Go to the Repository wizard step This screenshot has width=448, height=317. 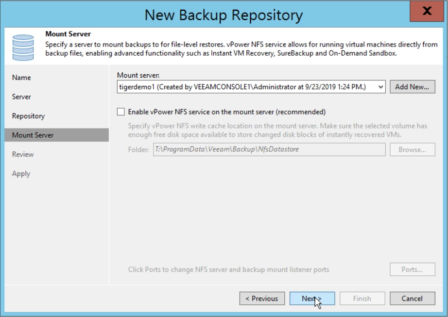point(28,116)
